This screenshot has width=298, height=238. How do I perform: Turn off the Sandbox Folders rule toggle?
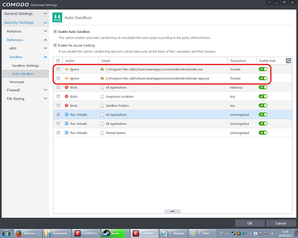(x=263, y=105)
